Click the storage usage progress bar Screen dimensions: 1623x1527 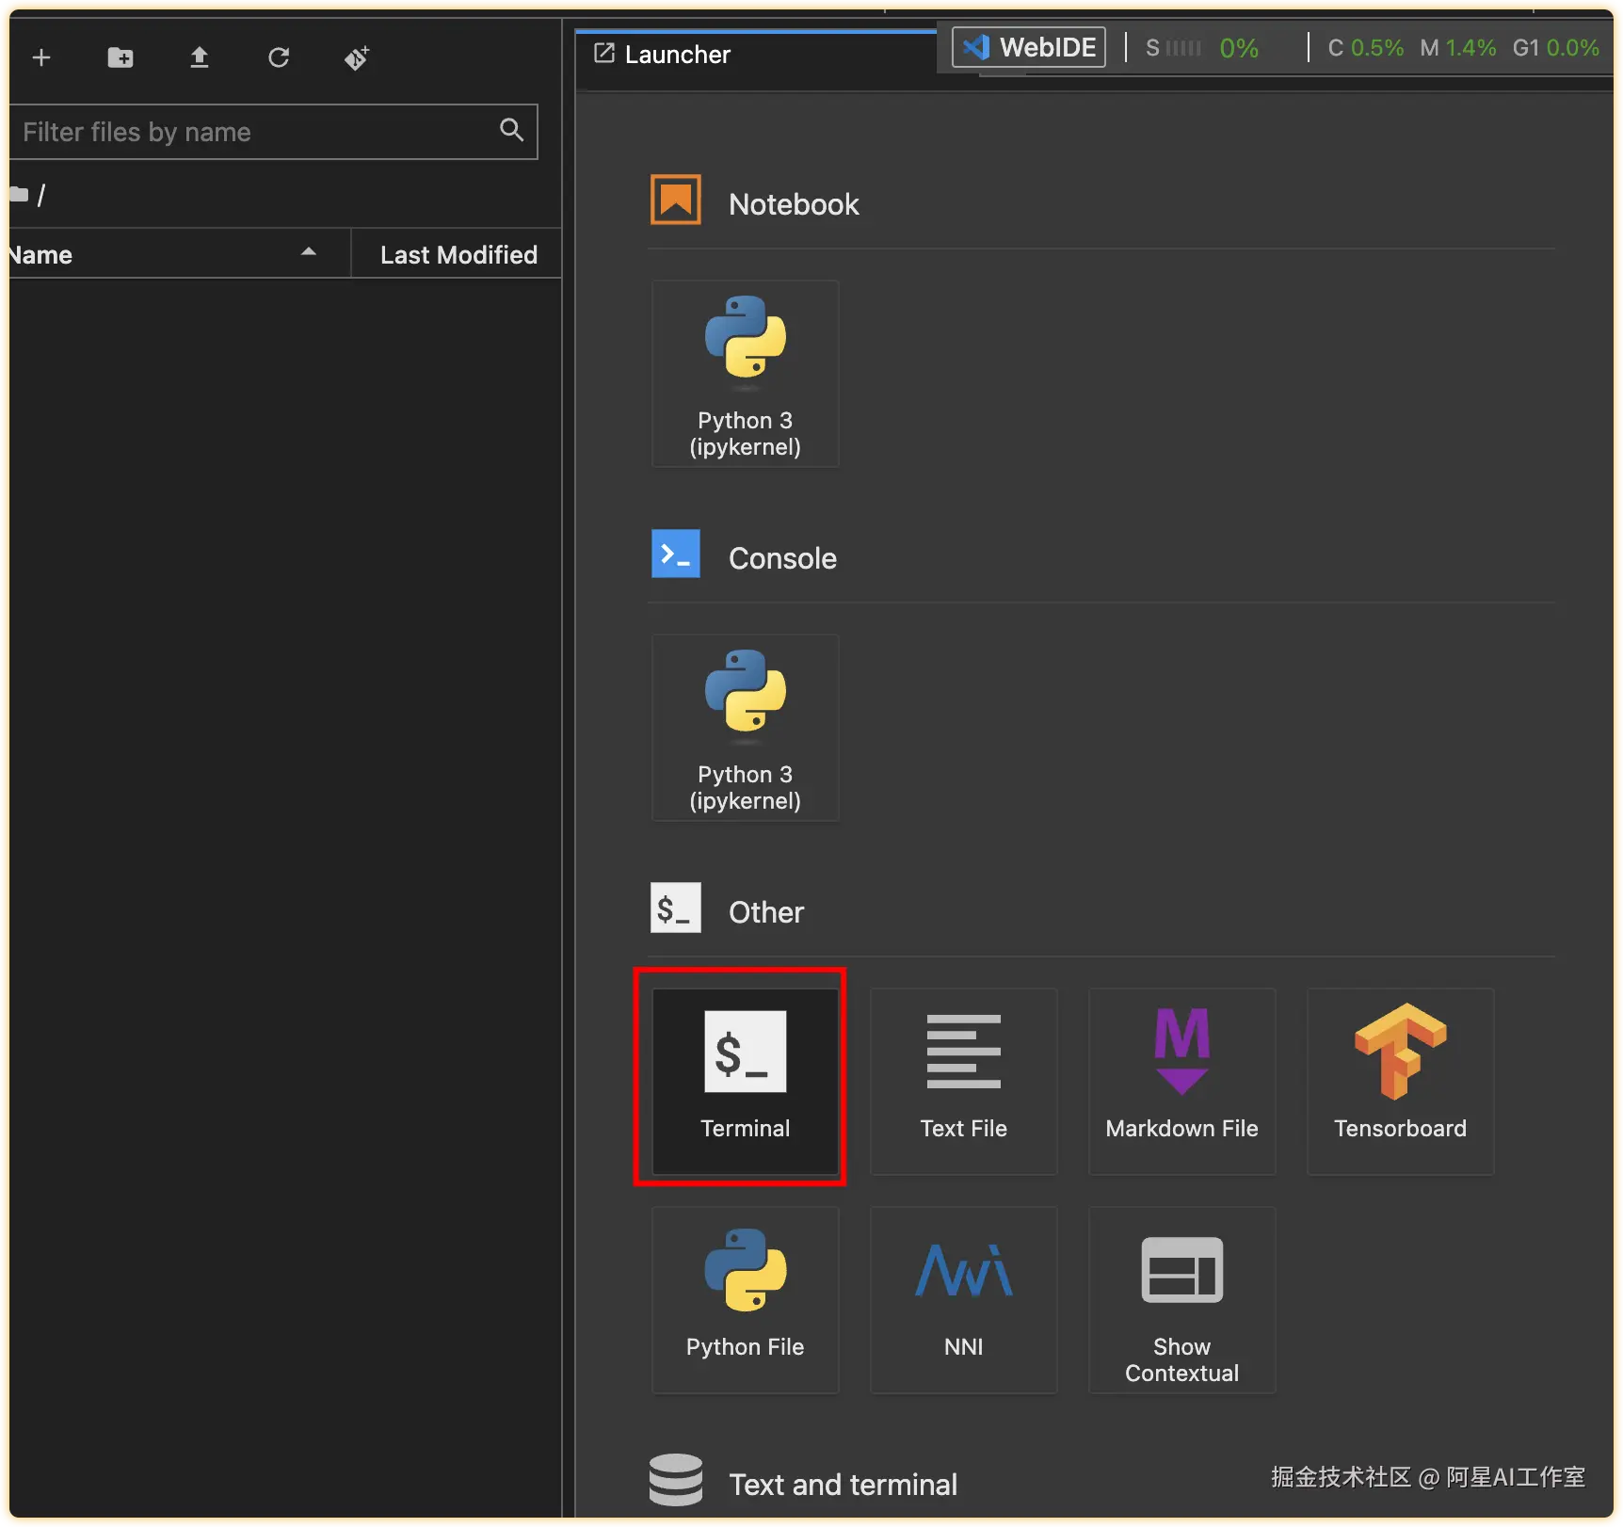pos(1183,48)
